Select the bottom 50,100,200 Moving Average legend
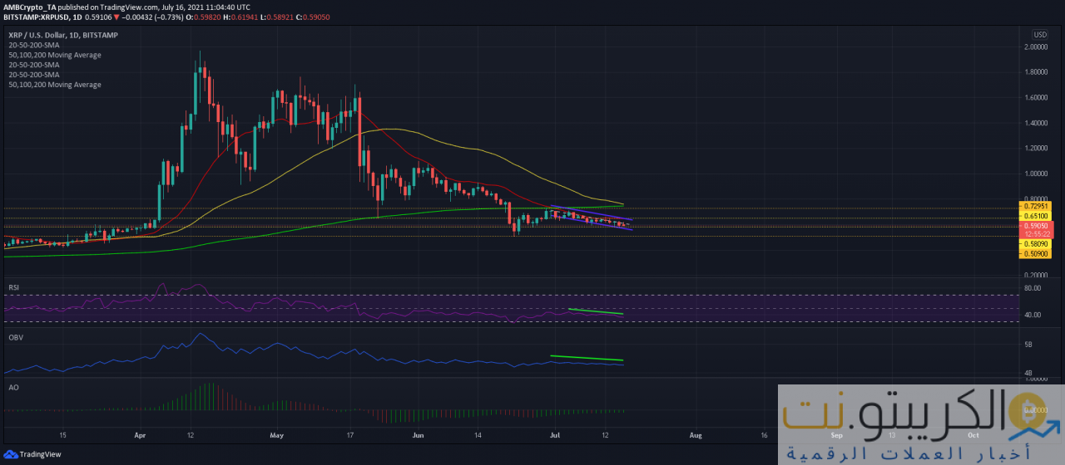1065x465 pixels. pyautogui.click(x=55, y=85)
